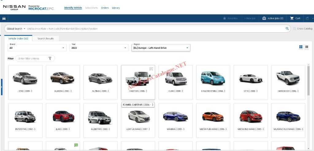Open the Region dropdown
The image size is (314, 151).
point(161,47)
